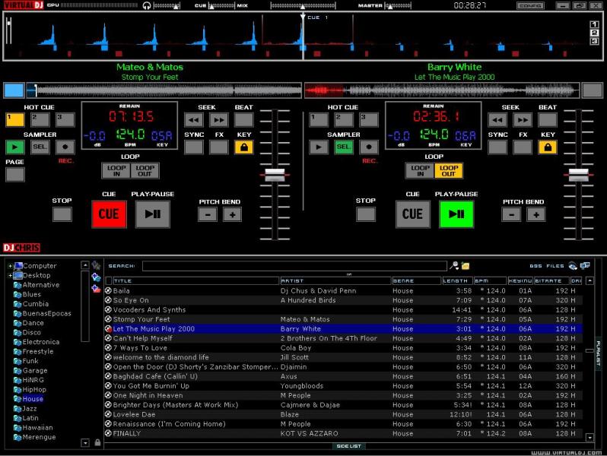Click green play-pause on right deck
Screen dimensions: 607x456
(x=456, y=214)
